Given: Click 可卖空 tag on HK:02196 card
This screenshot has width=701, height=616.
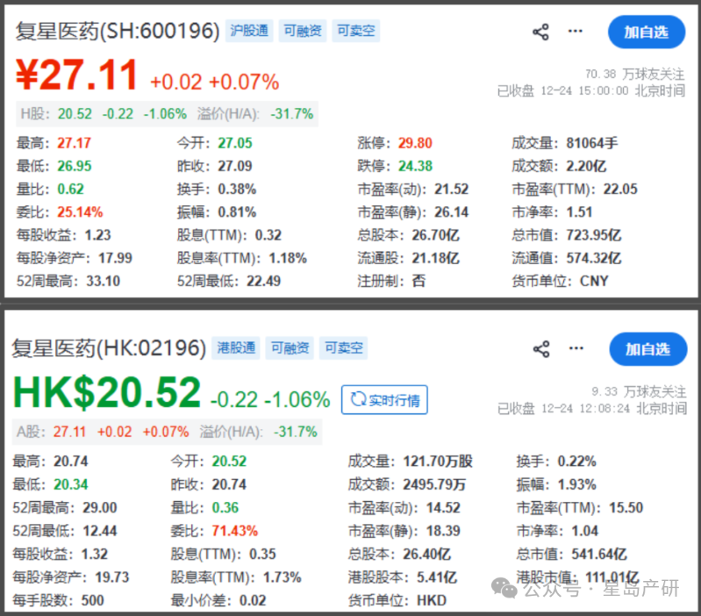Looking at the screenshot, I should coord(343,347).
